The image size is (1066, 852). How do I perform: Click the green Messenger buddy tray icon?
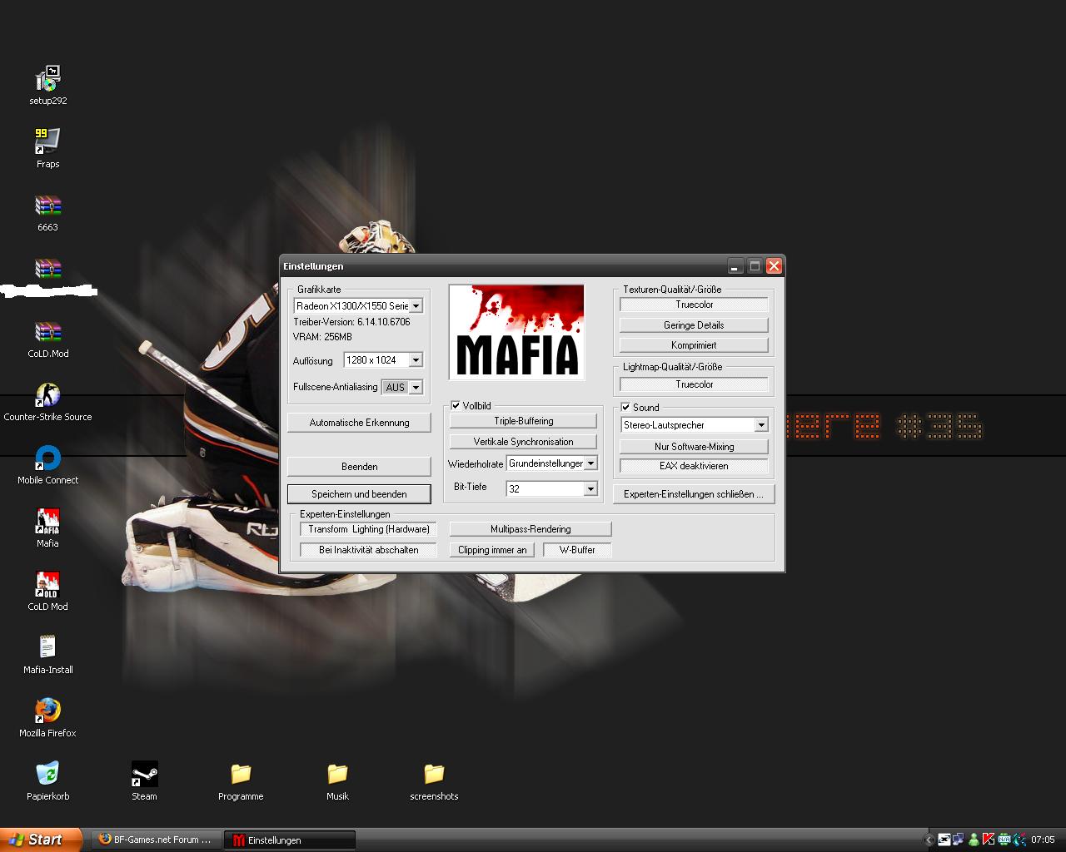(x=974, y=840)
